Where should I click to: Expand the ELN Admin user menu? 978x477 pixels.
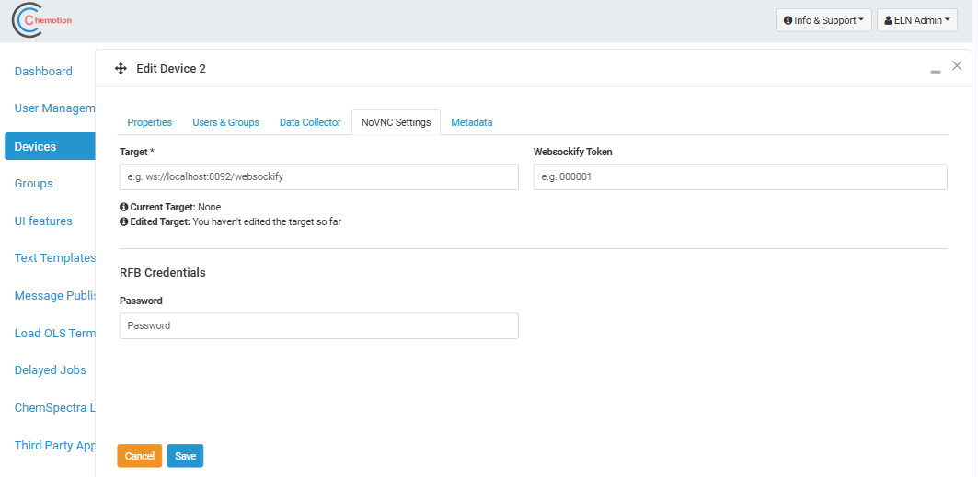916,20
